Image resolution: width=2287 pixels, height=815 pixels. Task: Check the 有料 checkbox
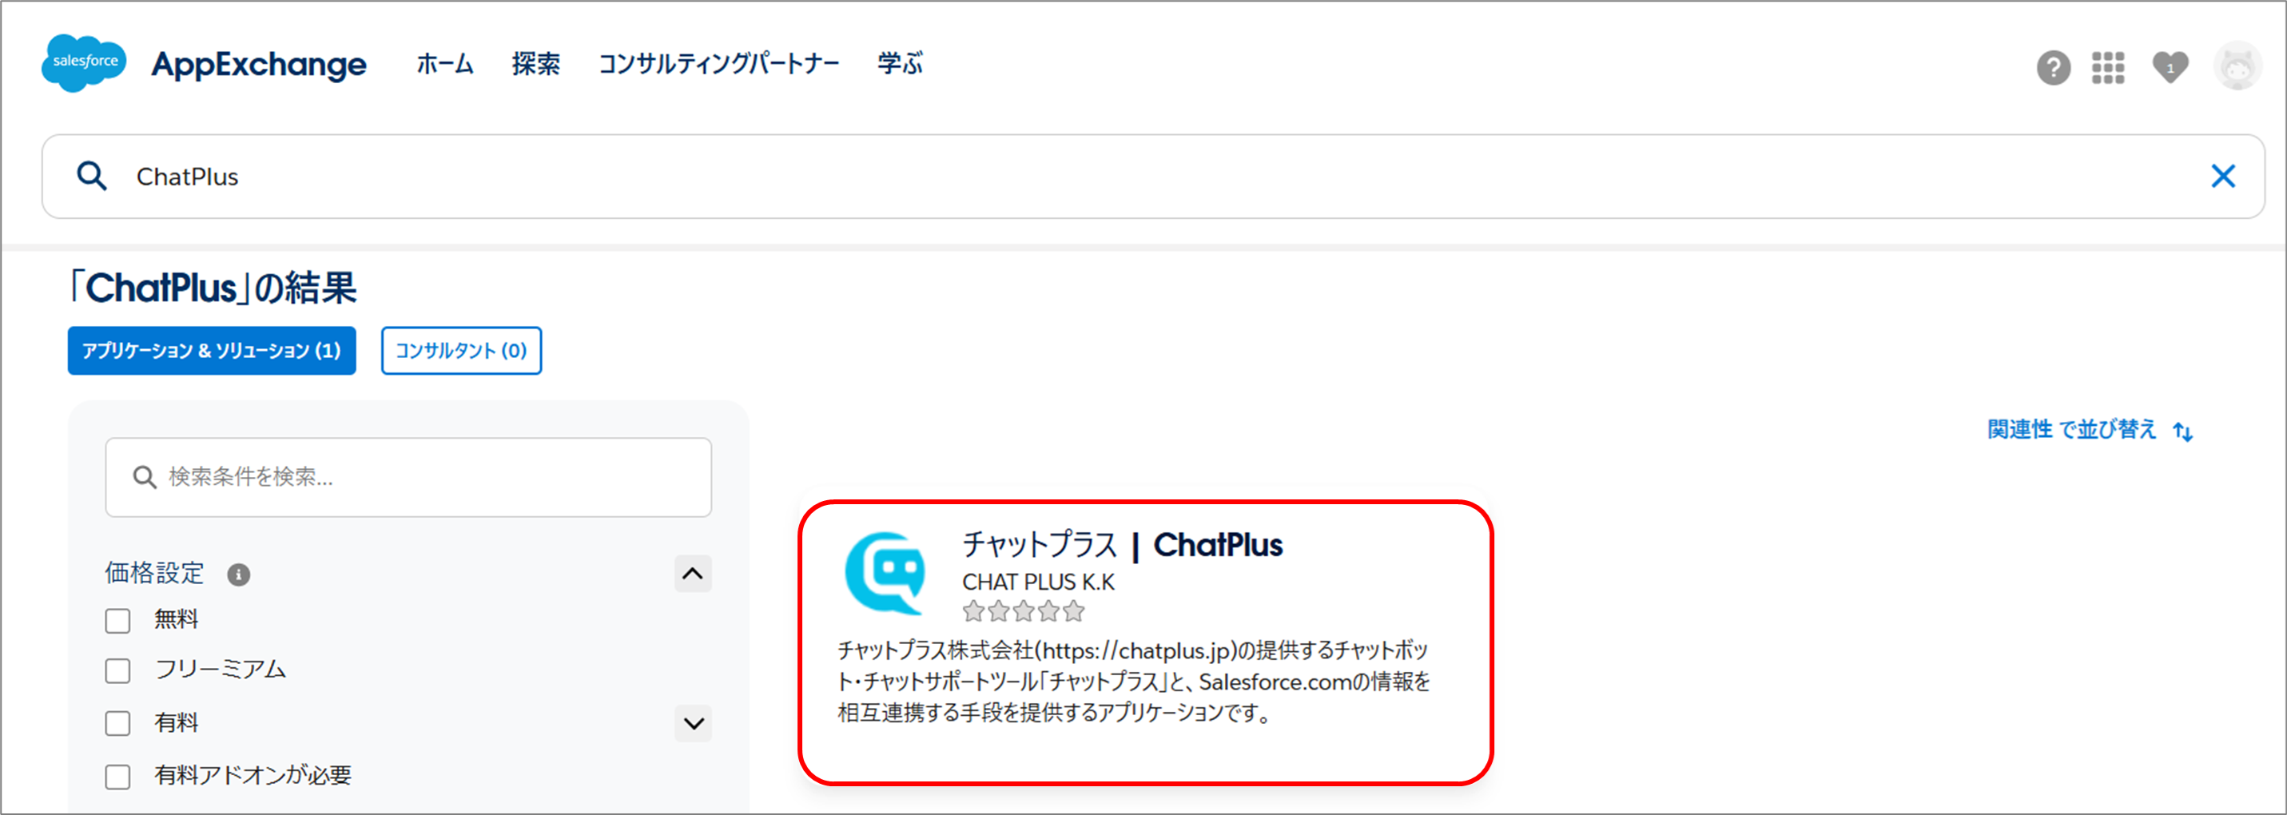point(117,722)
